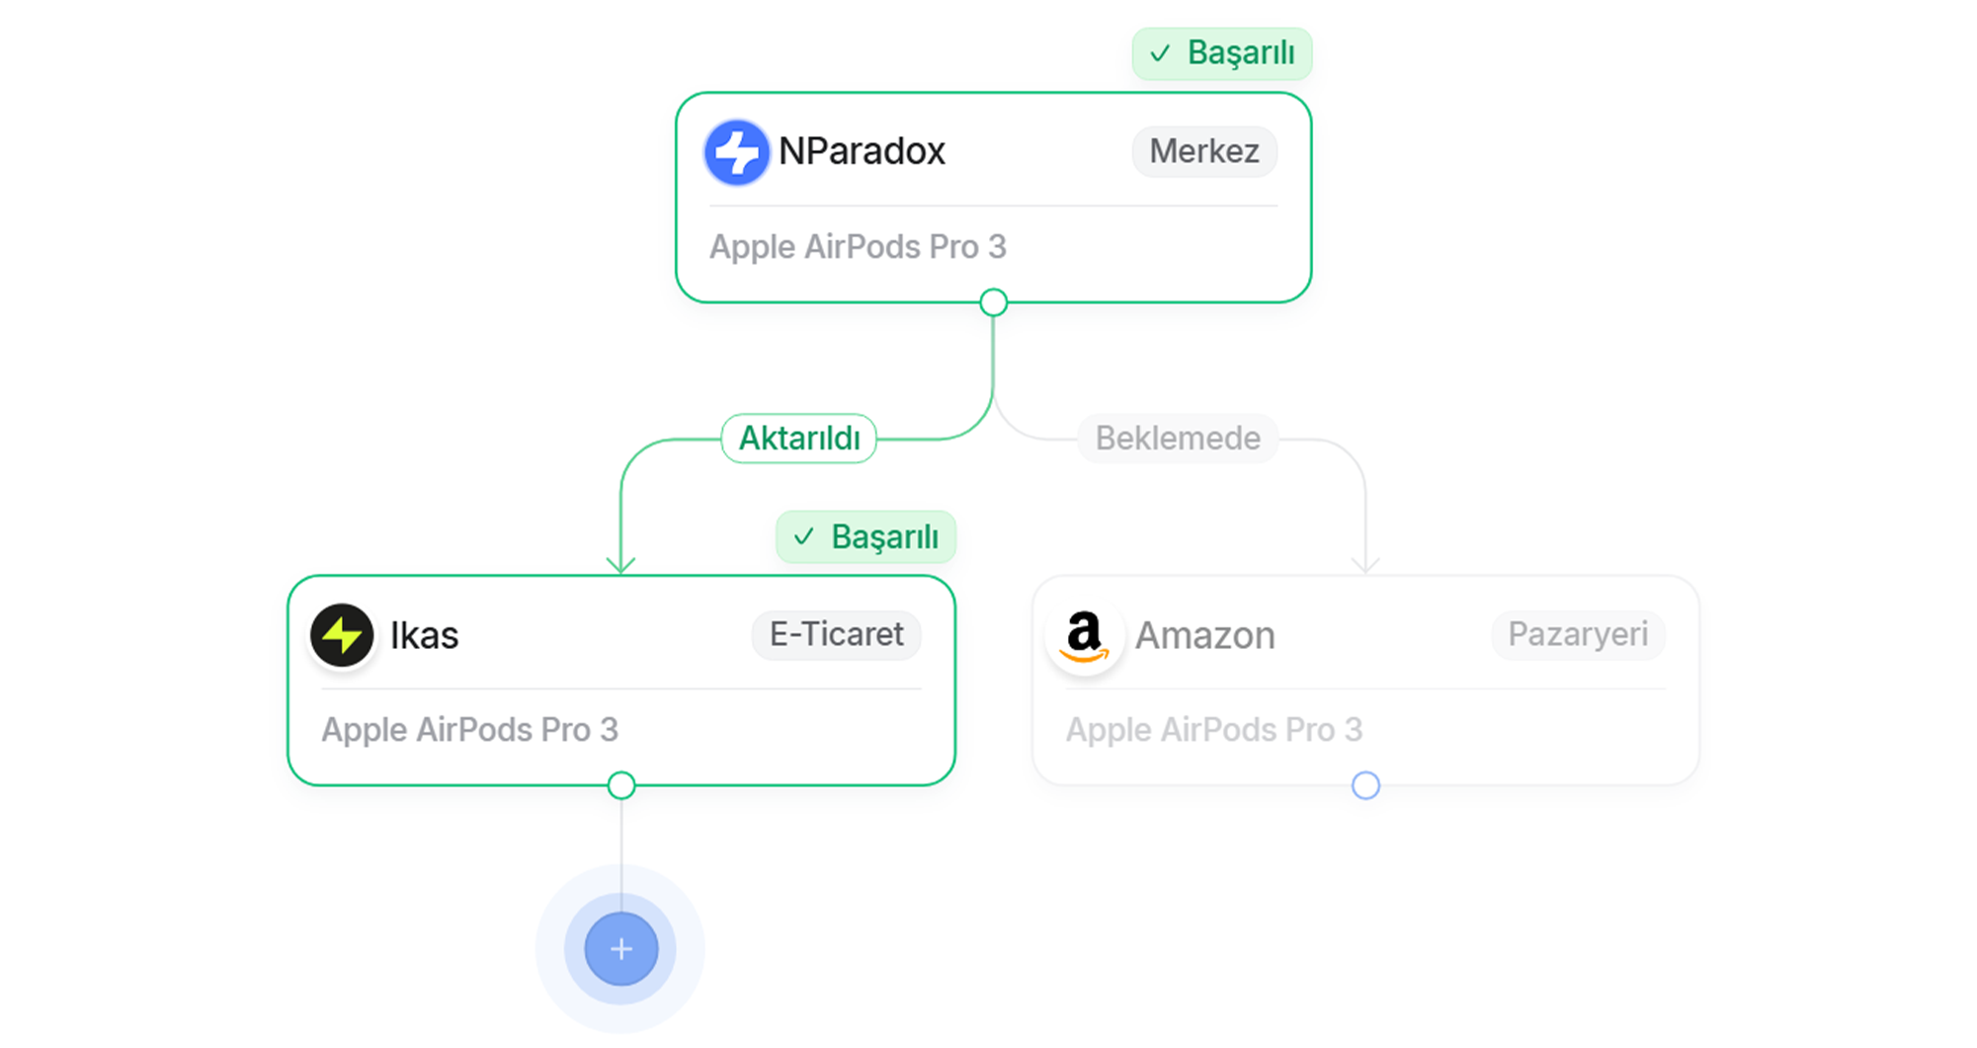Click the Başarılı status badge above NParadox

(1222, 53)
